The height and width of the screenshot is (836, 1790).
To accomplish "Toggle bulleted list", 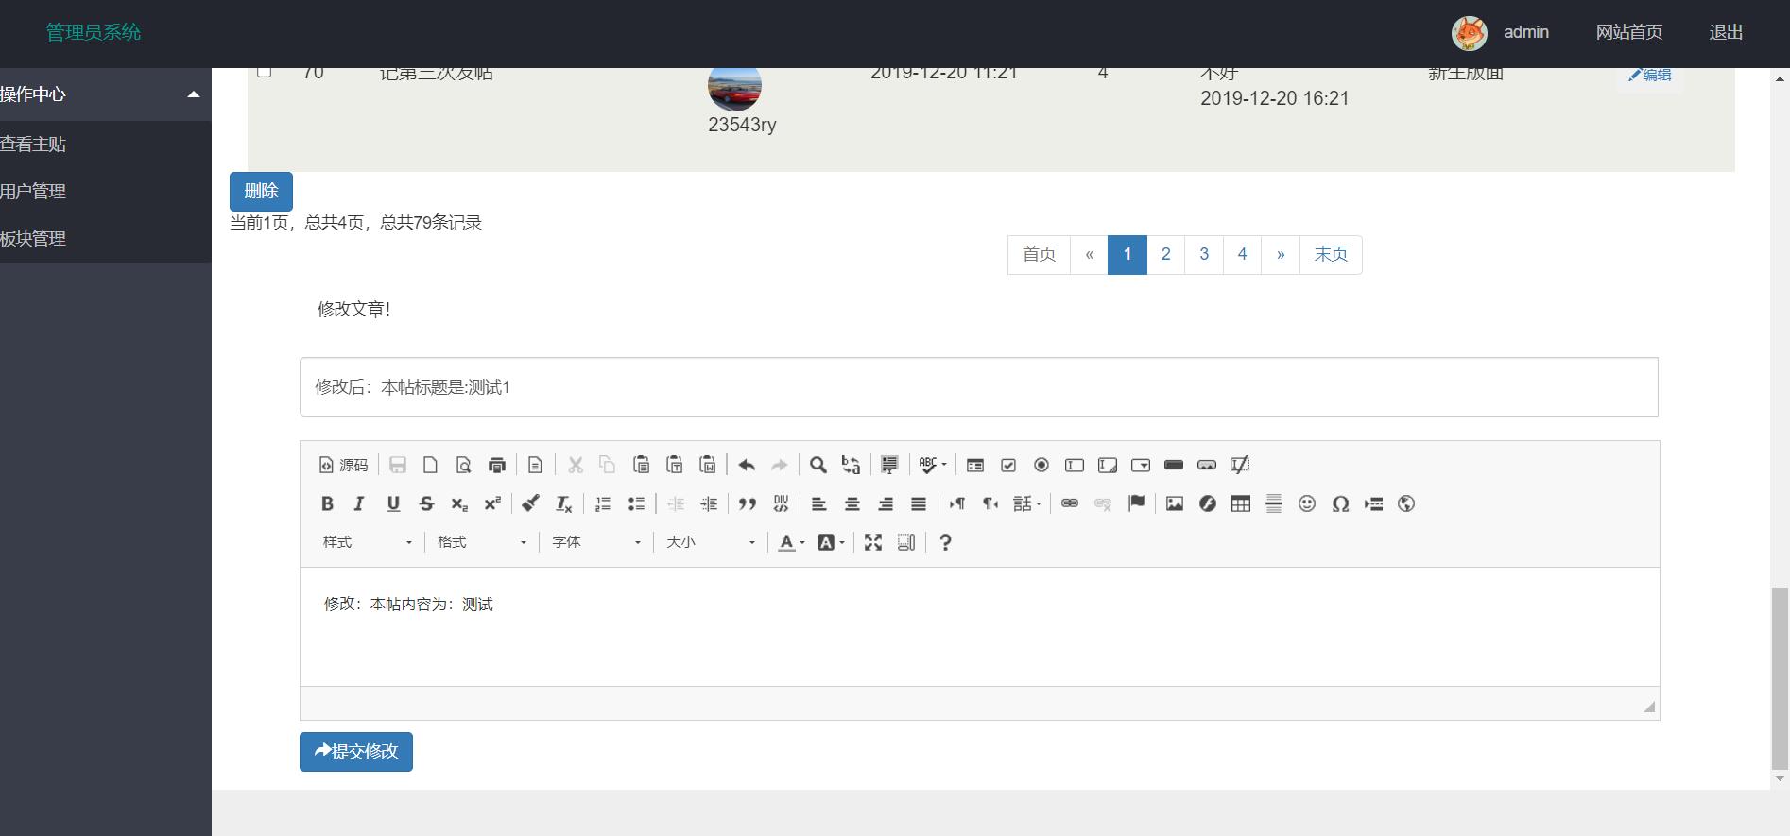I will (636, 503).
